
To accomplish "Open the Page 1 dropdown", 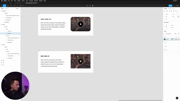I will click(17, 8).
